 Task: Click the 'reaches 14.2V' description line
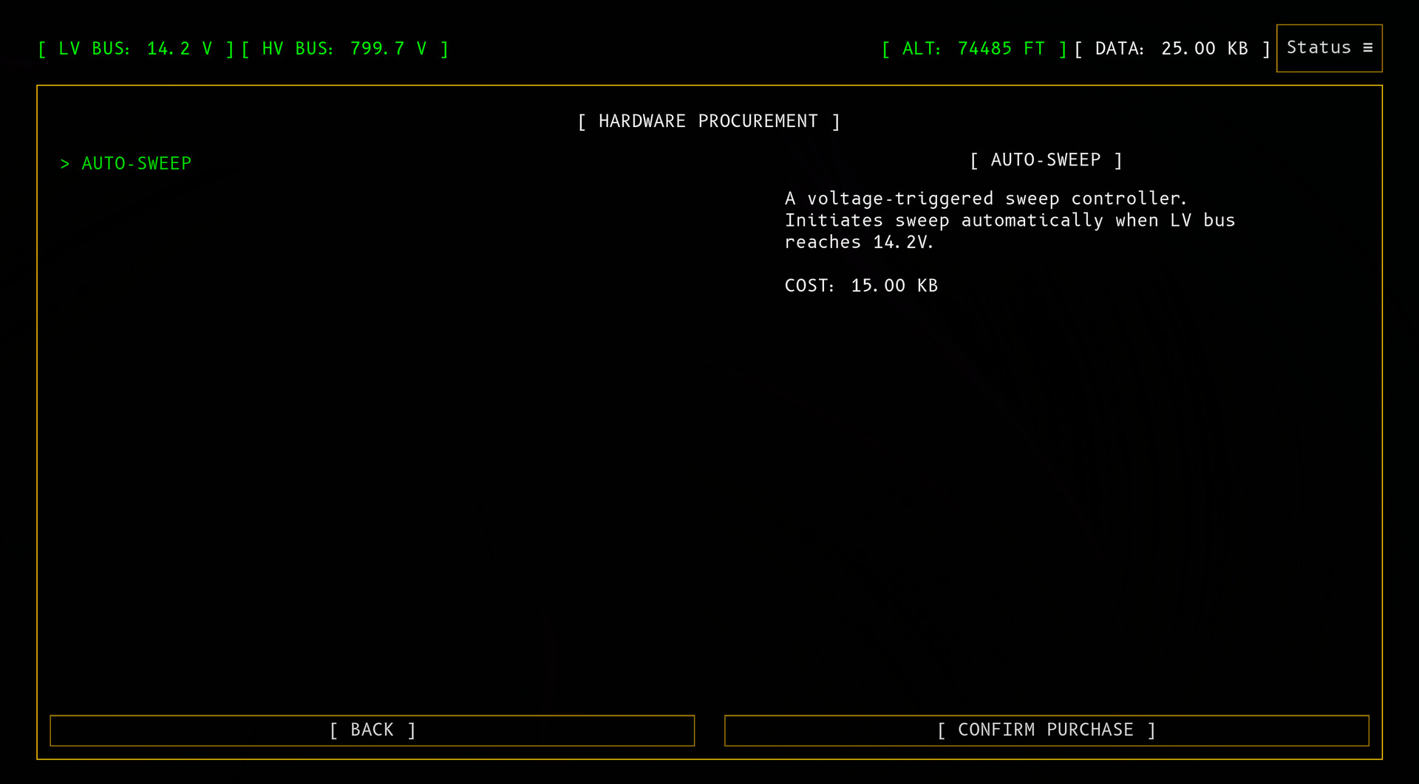click(x=859, y=242)
